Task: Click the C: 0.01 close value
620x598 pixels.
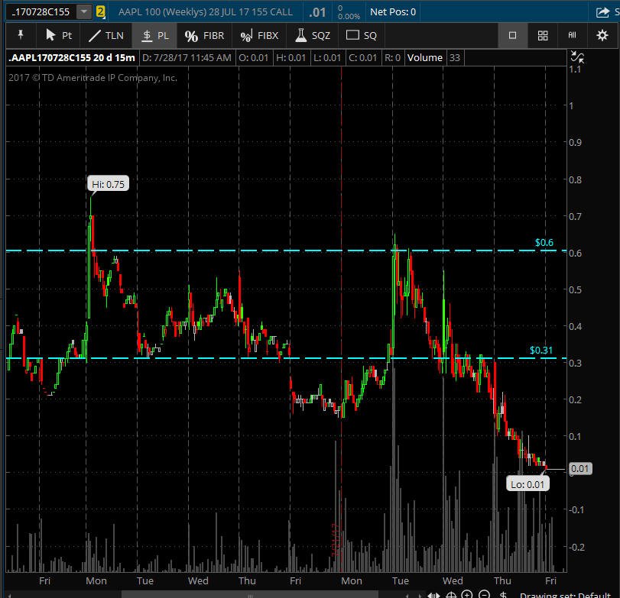Action: pyautogui.click(x=363, y=58)
